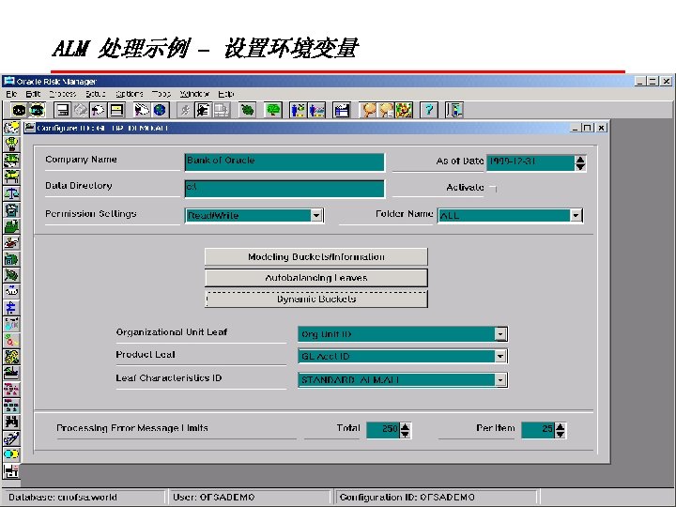Click the first blue person icon in the toolbar
The width and height of the screenshot is (676, 507).
(299, 111)
